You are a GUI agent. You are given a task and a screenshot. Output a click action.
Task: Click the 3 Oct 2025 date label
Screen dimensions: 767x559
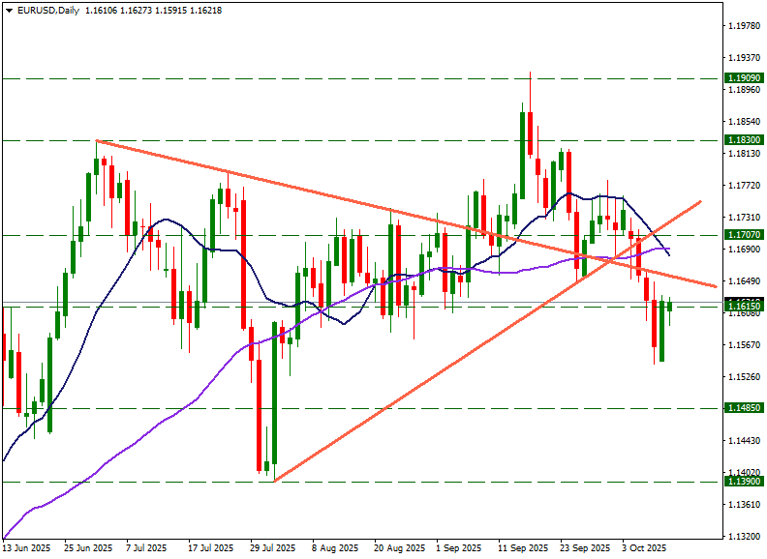tap(644, 548)
